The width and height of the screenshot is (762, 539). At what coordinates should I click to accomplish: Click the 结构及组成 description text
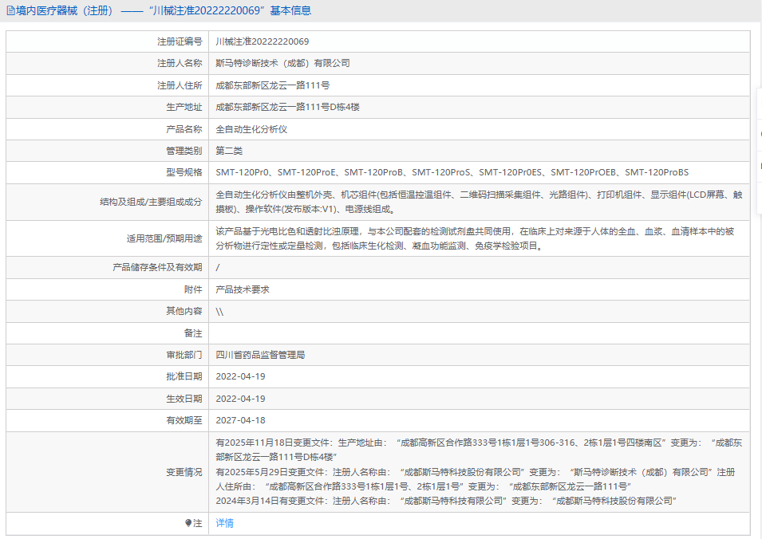coord(479,202)
